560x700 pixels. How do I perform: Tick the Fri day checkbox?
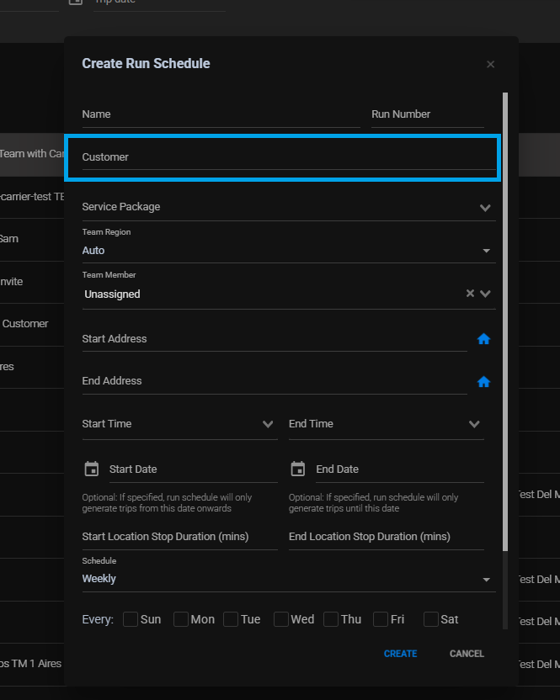381,619
